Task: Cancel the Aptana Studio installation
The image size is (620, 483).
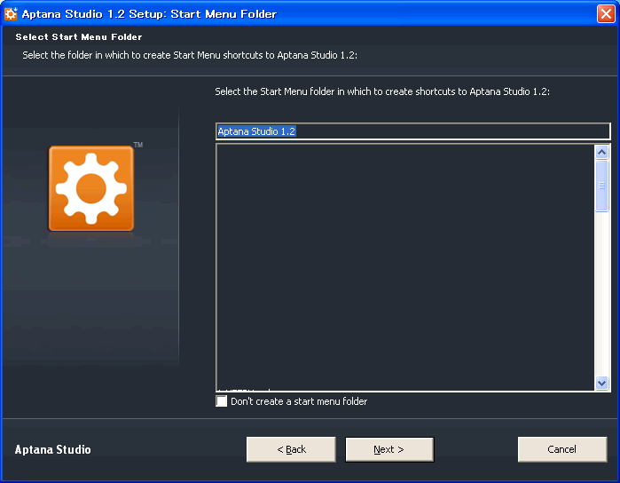Action: click(561, 449)
